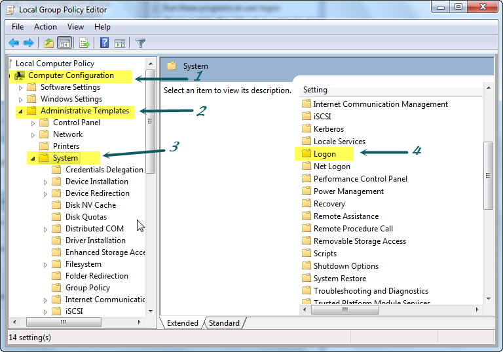The image size is (503, 352).
Task: Expand the Software Settings tree node
Action: point(20,88)
